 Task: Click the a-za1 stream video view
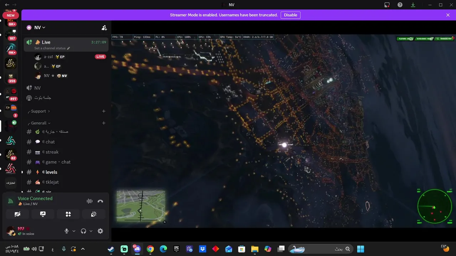coord(284,131)
